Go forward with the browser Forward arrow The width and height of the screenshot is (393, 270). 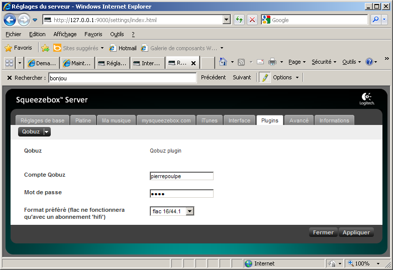tap(24, 20)
